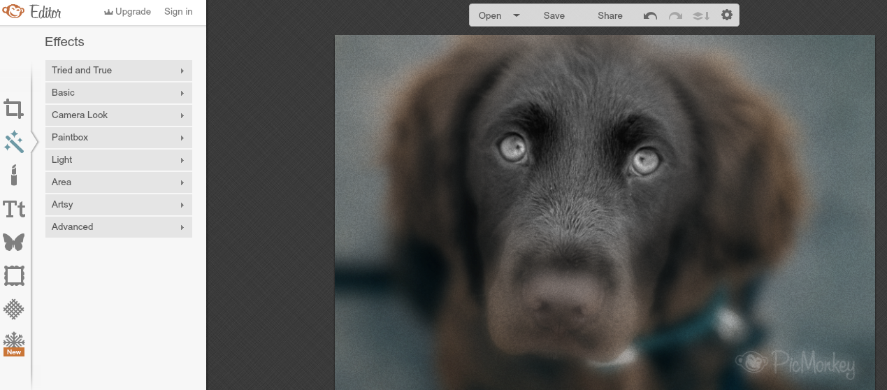Open the butterfly Overlays icon
Image resolution: width=887 pixels, height=390 pixels.
tap(14, 242)
